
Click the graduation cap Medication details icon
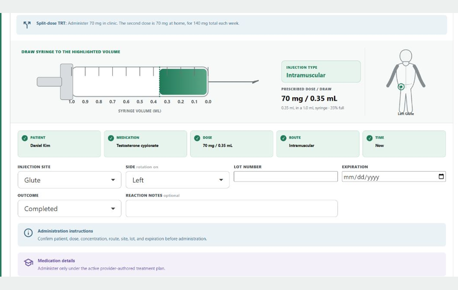coord(28,263)
